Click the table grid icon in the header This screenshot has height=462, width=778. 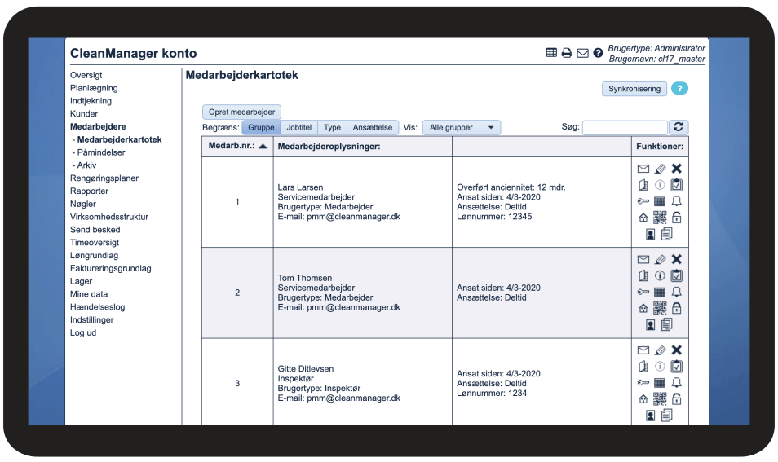click(551, 52)
